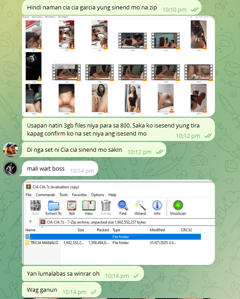
Task: Click the Delete trash bin icon
Action: click(106, 206)
